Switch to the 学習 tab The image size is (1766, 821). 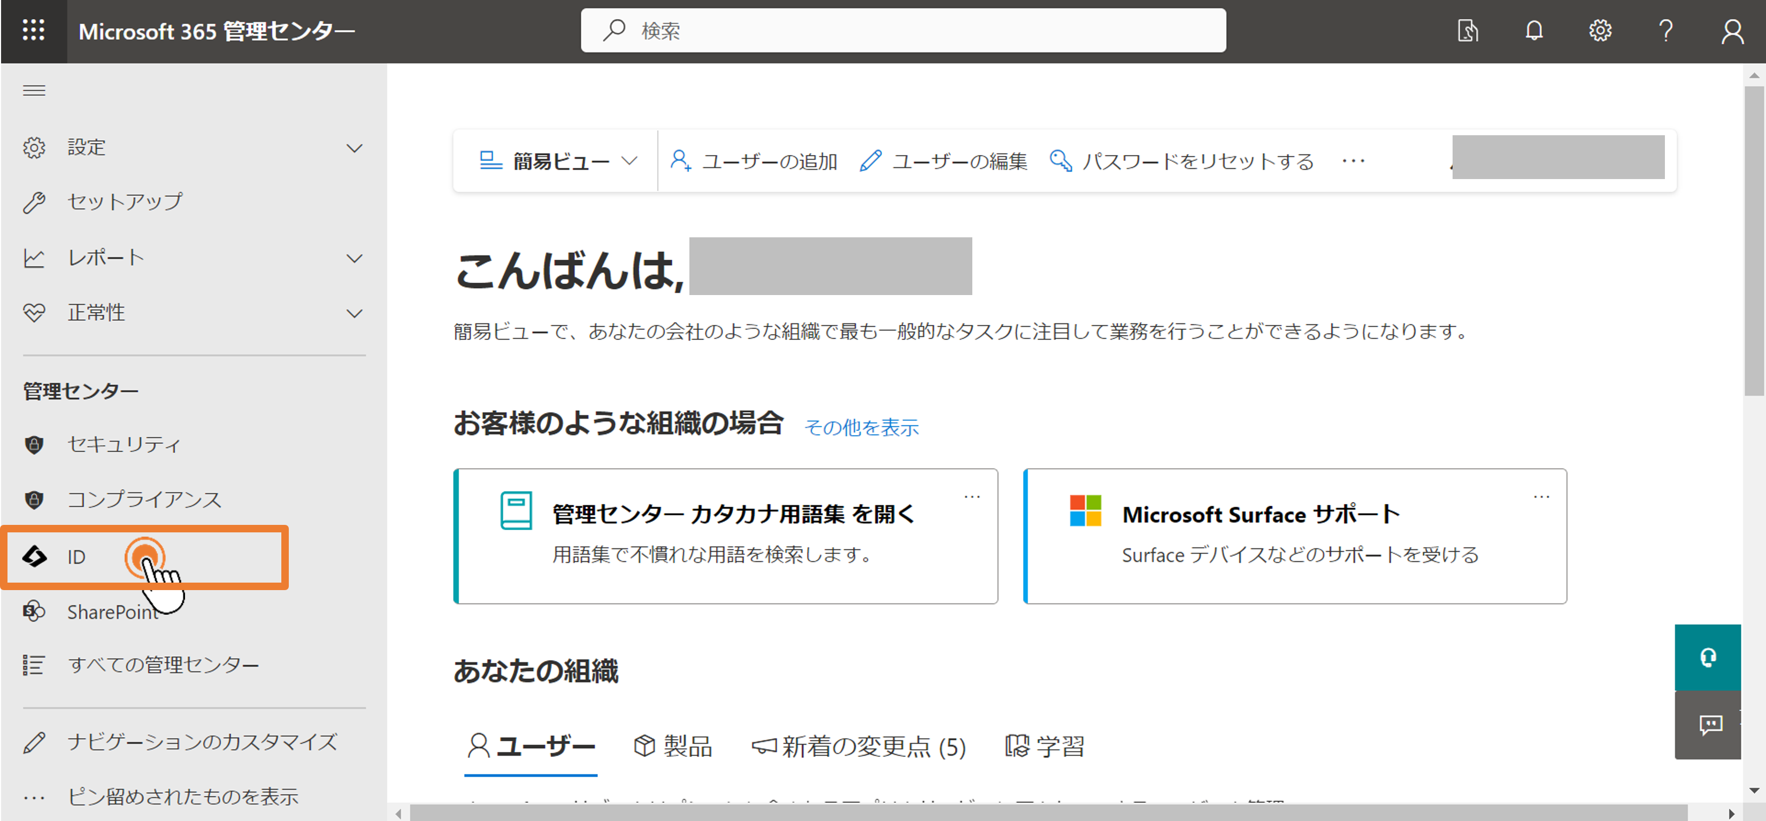coord(1045,746)
